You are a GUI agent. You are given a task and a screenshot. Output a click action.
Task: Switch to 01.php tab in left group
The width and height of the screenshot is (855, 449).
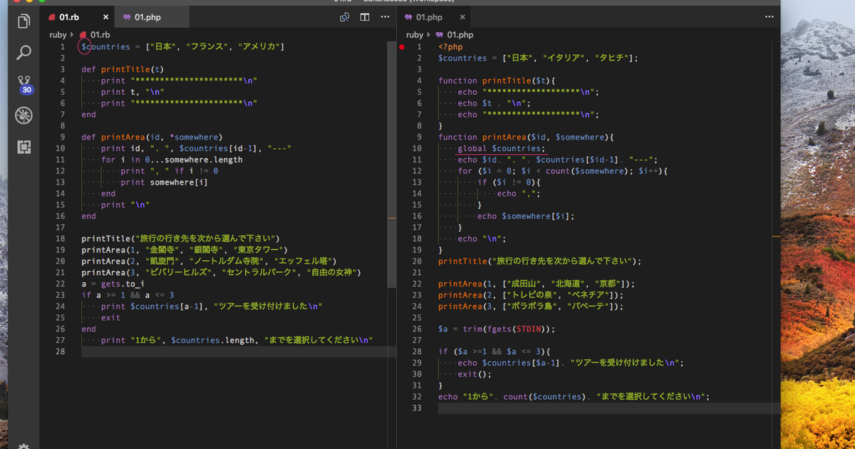[x=148, y=17]
